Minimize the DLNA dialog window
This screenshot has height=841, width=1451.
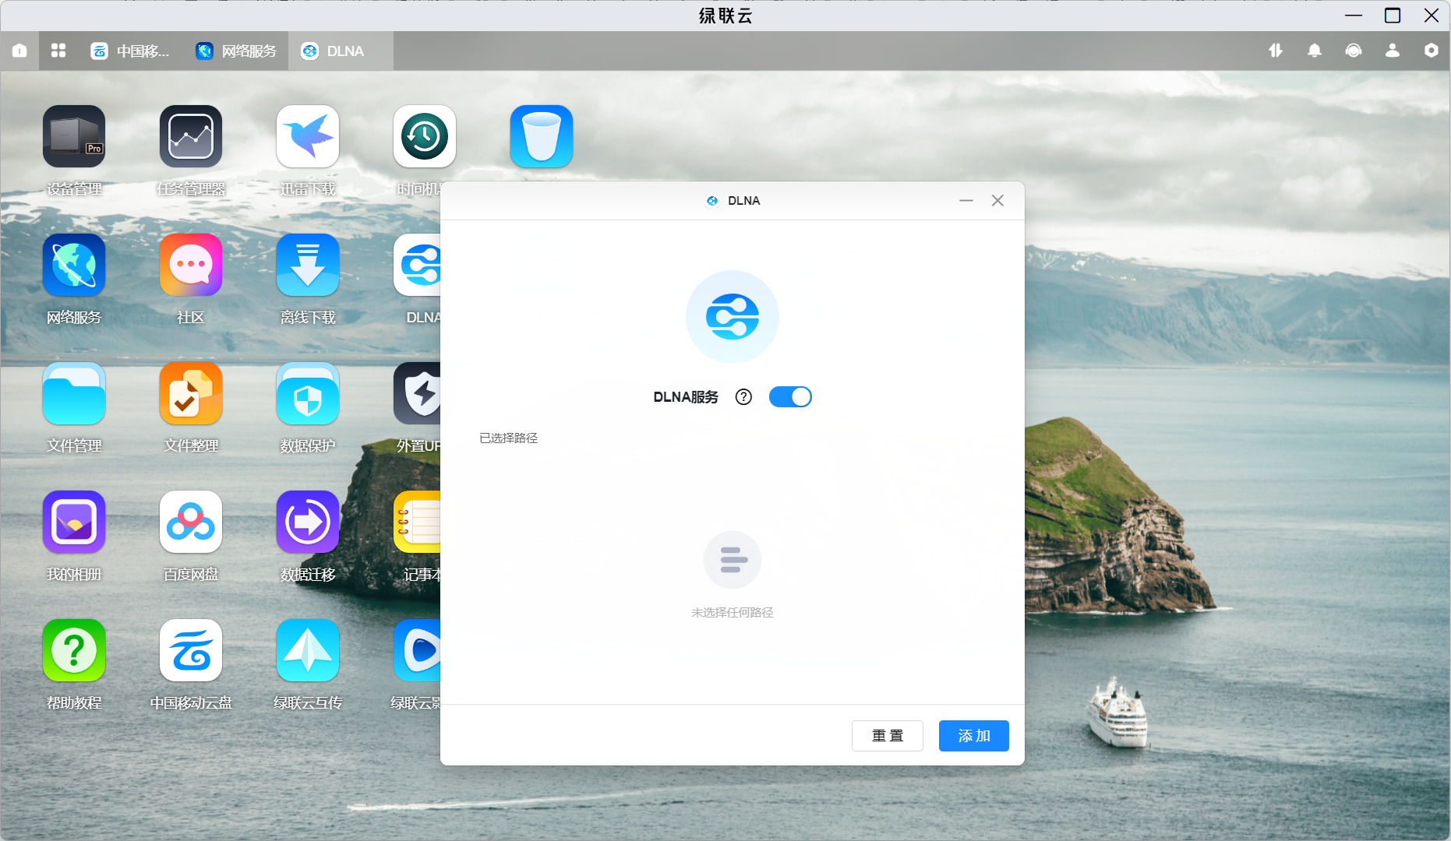966,201
